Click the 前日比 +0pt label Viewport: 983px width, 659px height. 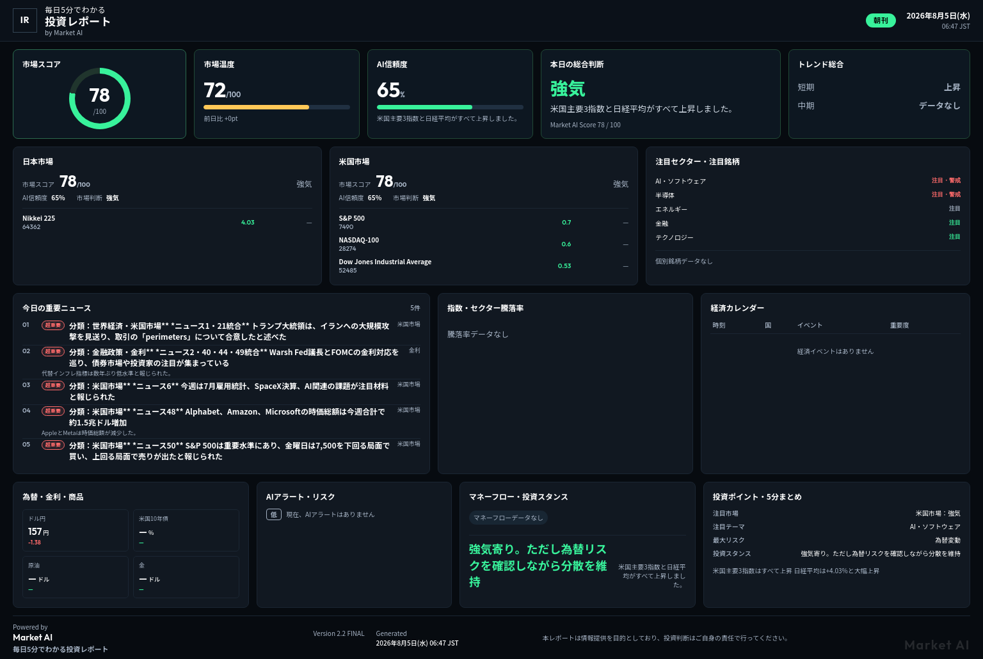pos(221,118)
